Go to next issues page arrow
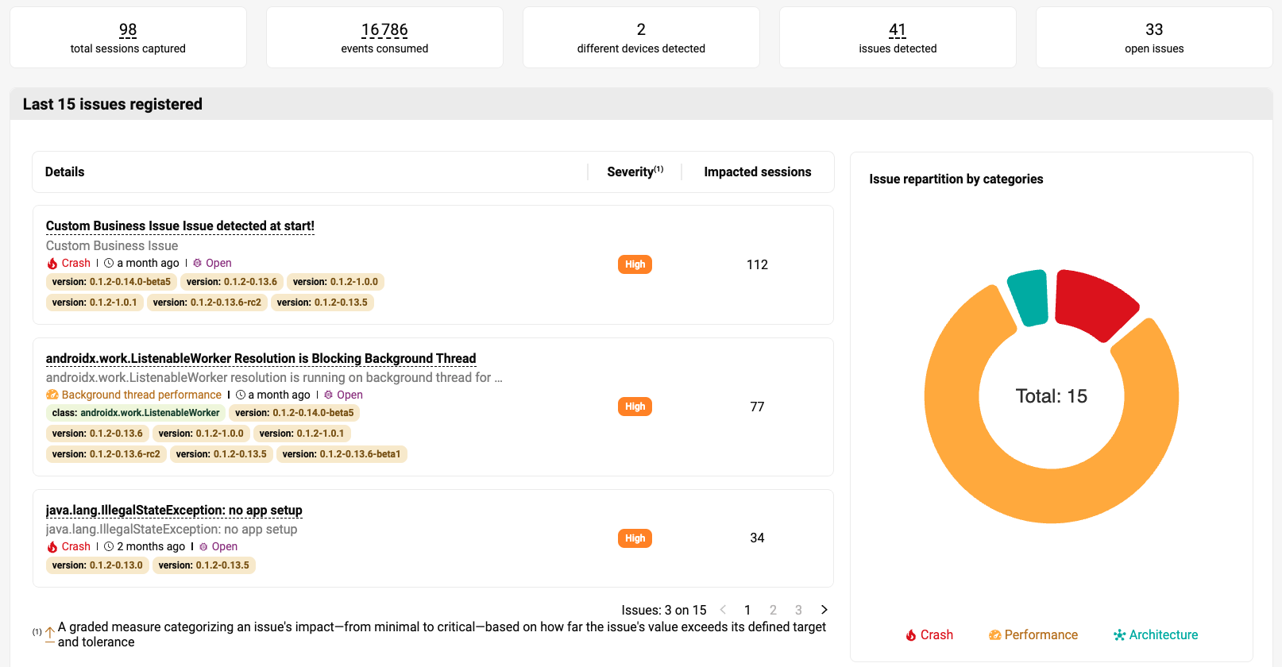The width and height of the screenshot is (1282, 667). [824, 610]
